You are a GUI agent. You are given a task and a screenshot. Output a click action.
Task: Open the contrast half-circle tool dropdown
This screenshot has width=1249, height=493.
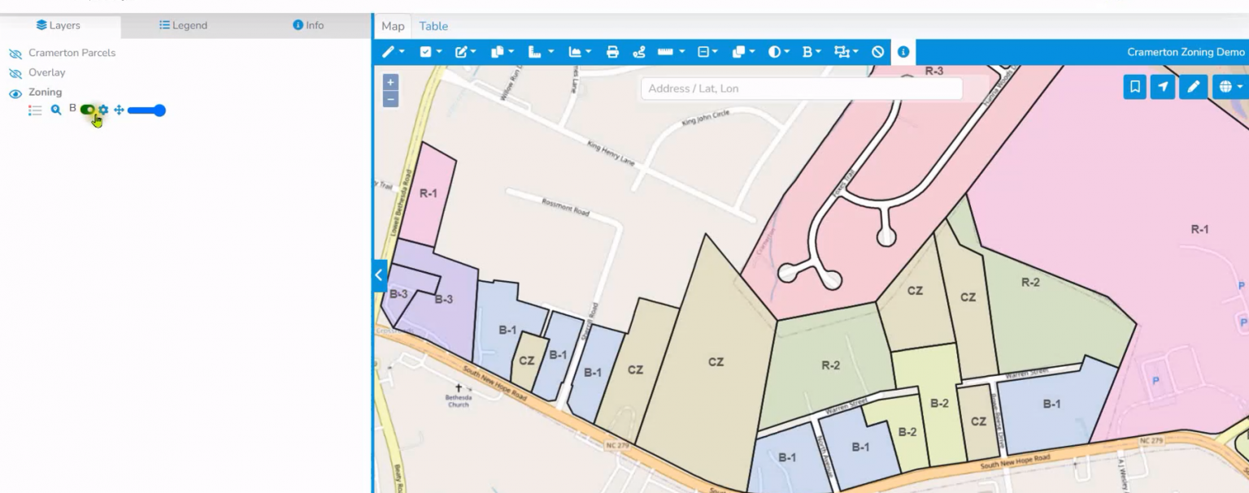click(x=778, y=52)
